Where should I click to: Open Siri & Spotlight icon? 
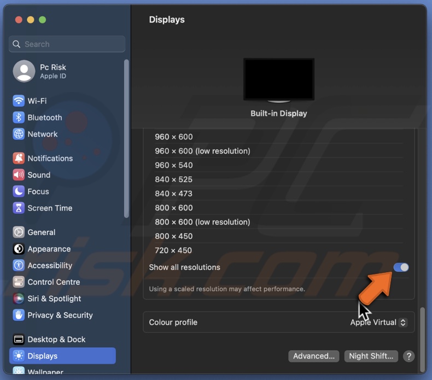point(19,299)
